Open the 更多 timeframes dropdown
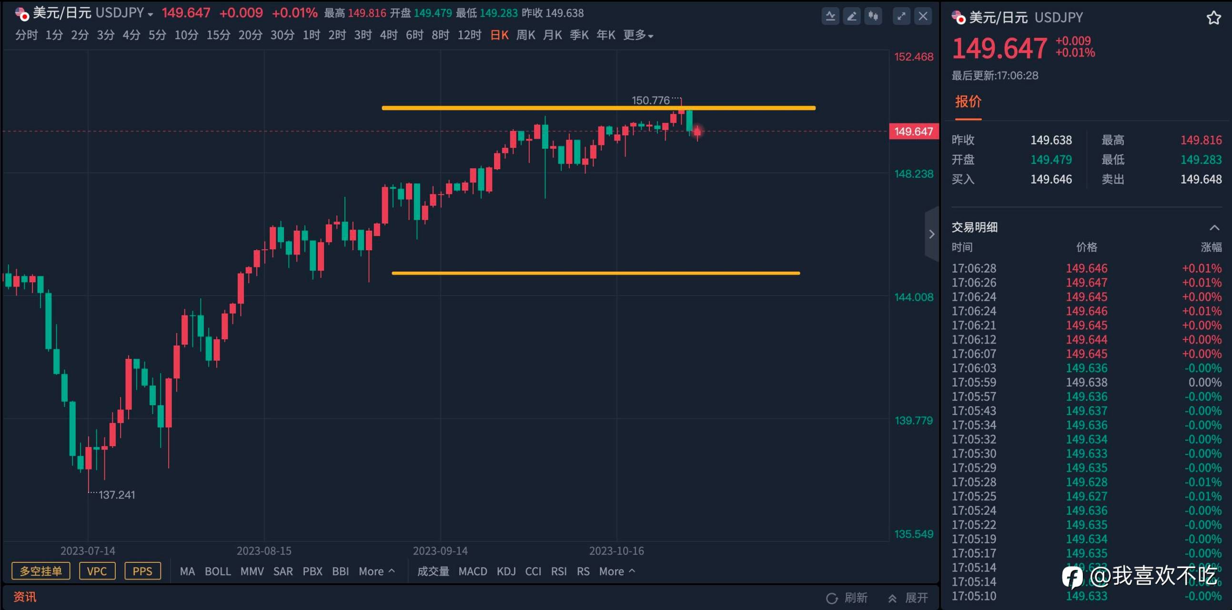The width and height of the screenshot is (1232, 610). (638, 35)
